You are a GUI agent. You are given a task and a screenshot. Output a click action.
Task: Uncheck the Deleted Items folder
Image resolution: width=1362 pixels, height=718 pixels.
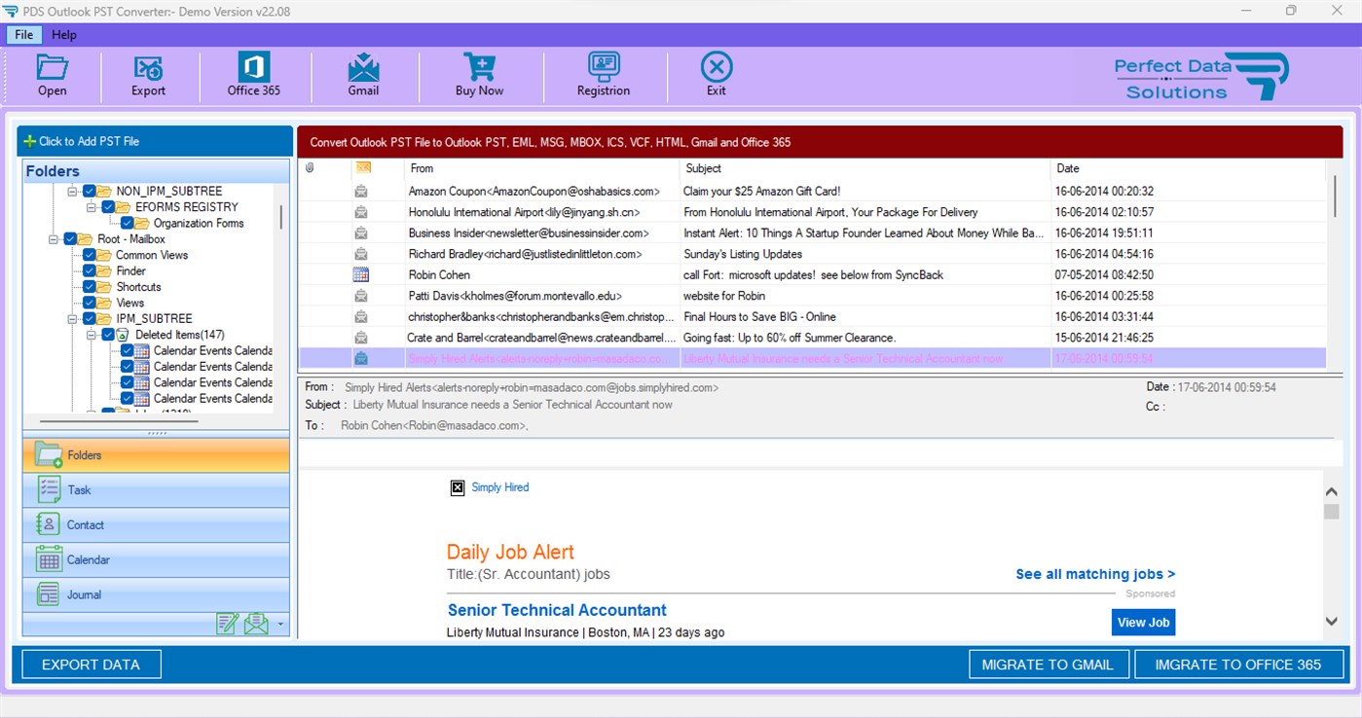point(108,335)
